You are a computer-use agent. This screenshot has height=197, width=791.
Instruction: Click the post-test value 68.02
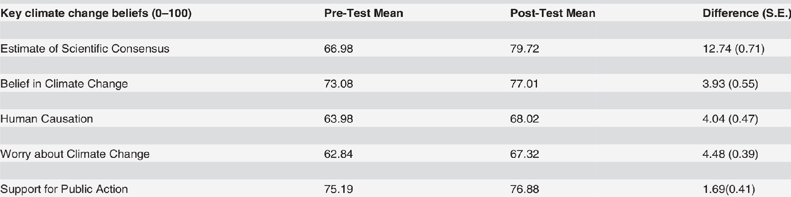tap(525, 119)
